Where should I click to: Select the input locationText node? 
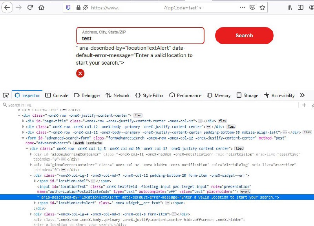pos(144,189)
